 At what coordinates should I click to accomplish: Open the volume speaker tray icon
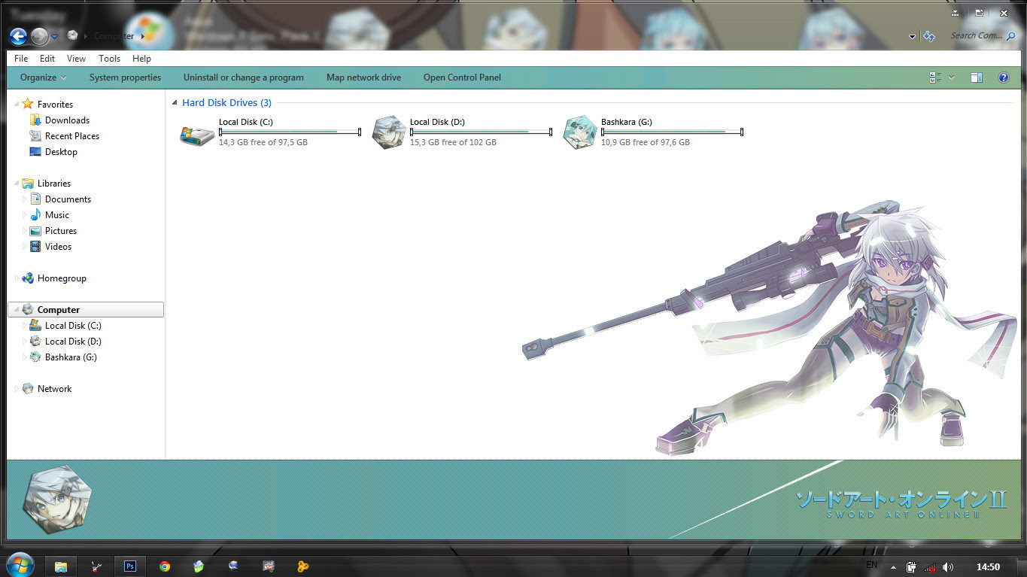948,567
